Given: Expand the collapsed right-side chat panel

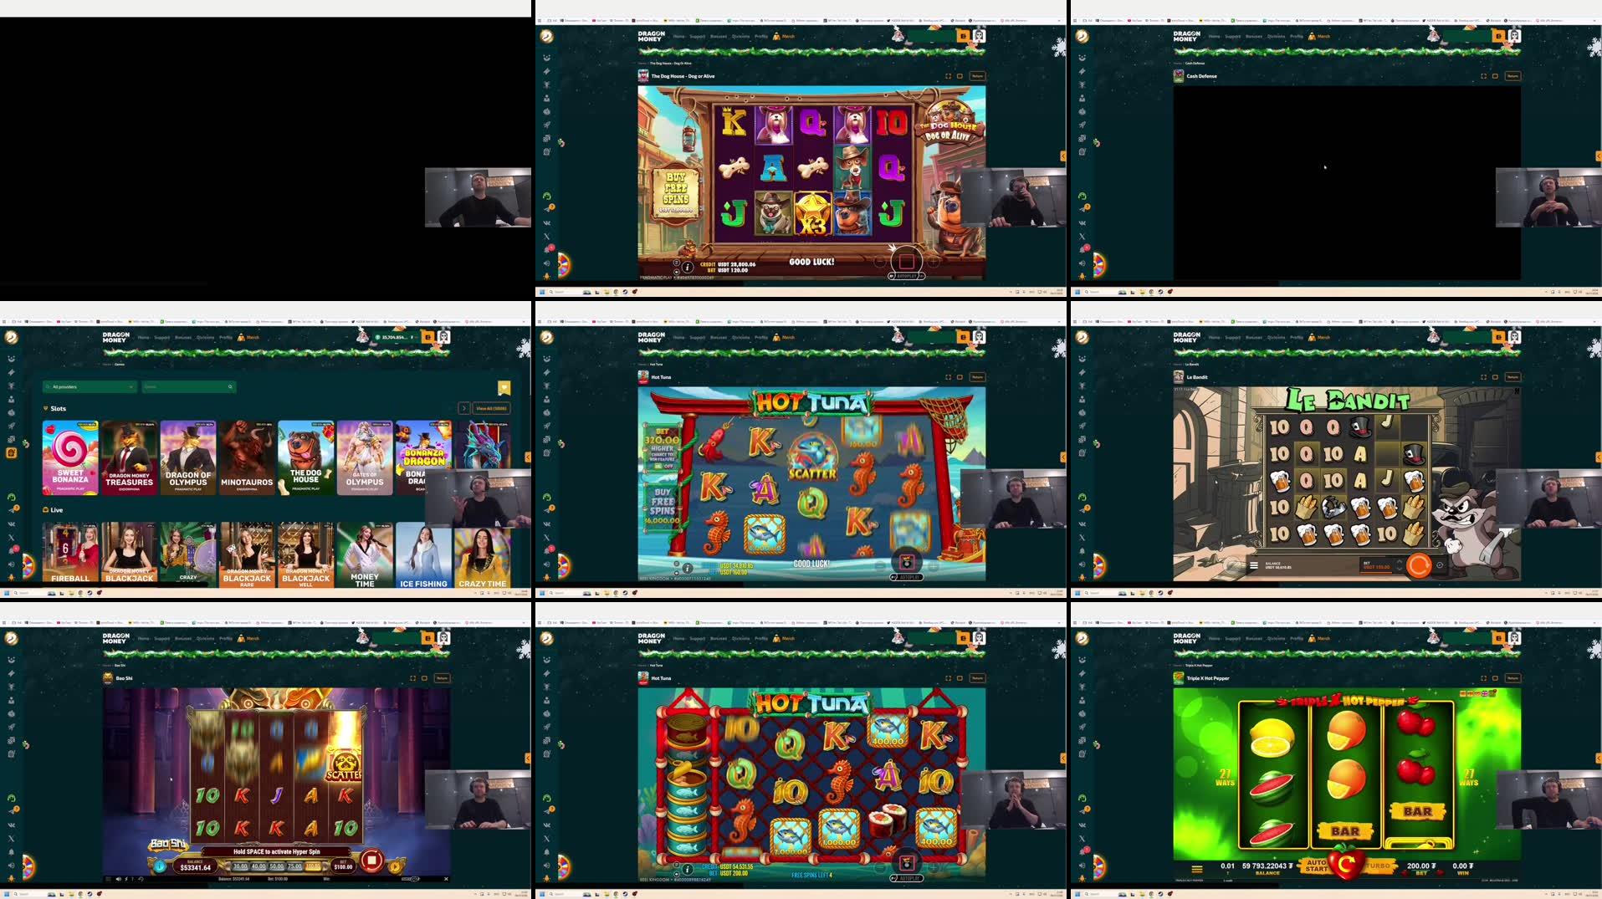Looking at the screenshot, I should (x=527, y=457).
